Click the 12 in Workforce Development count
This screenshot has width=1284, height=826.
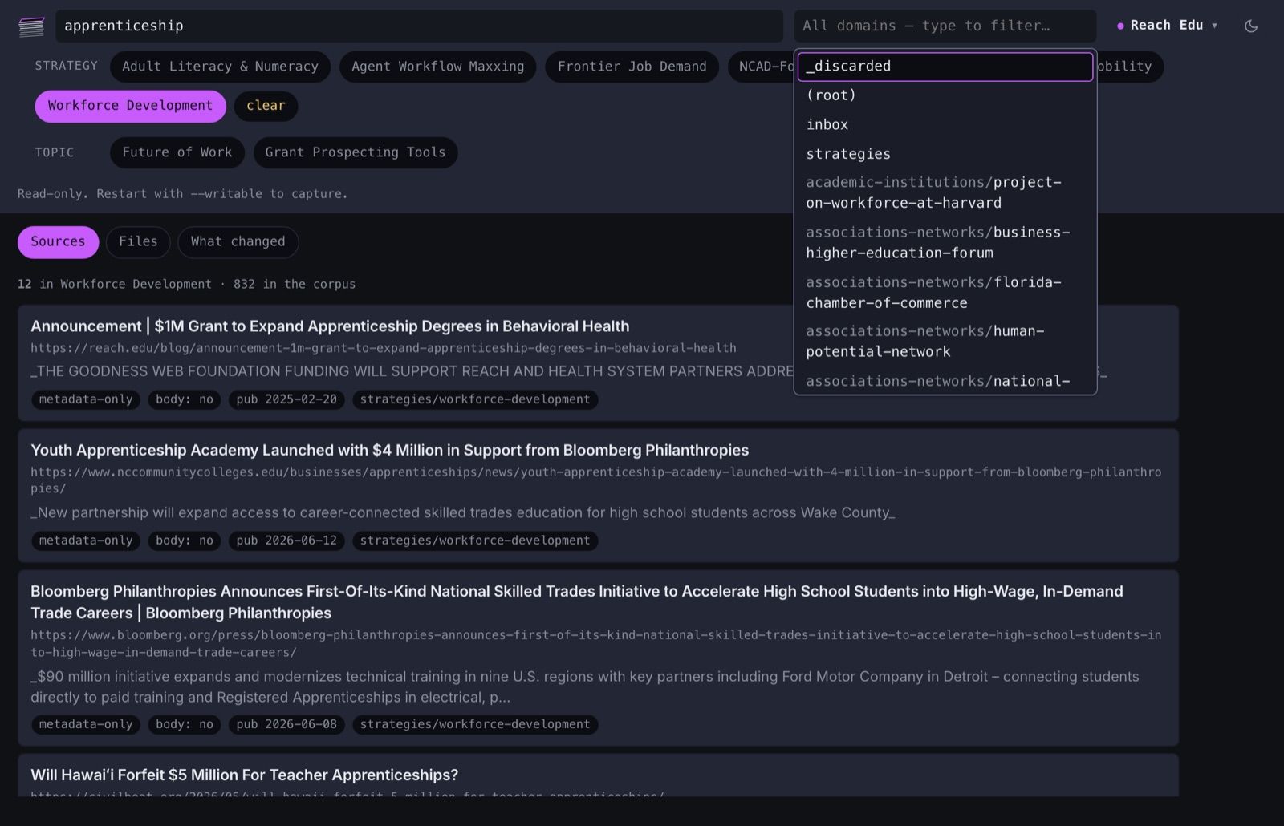(115, 284)
